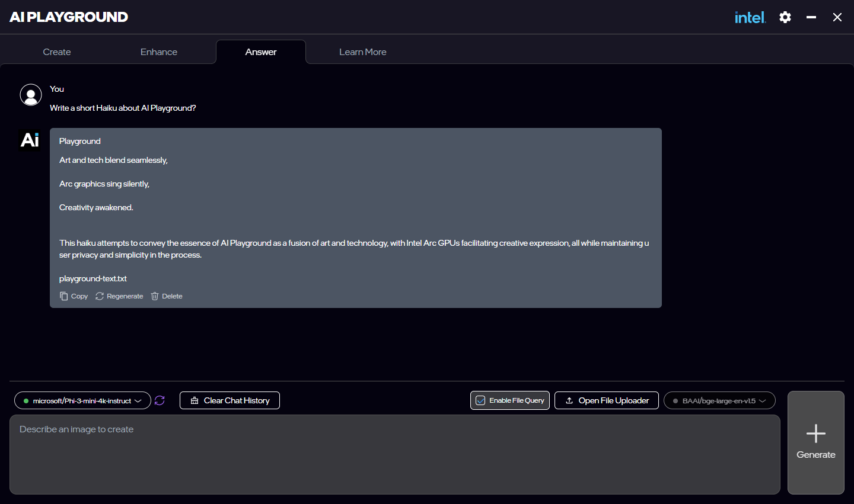The width and height of the screenshot is (854, 504).
Task: Open the playground-text.txt file reference
Action: click(x=93, y=278)
